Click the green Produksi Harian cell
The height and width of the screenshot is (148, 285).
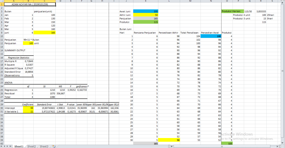click(232, 11)
